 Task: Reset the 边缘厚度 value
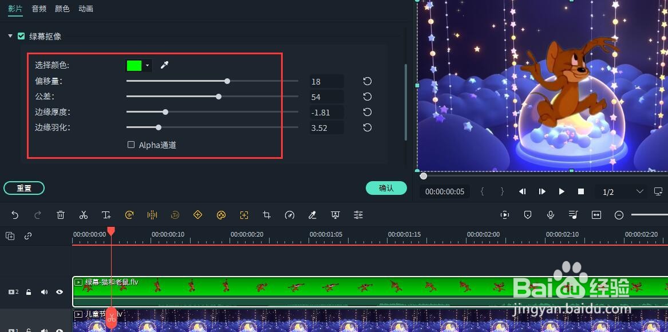367,112
